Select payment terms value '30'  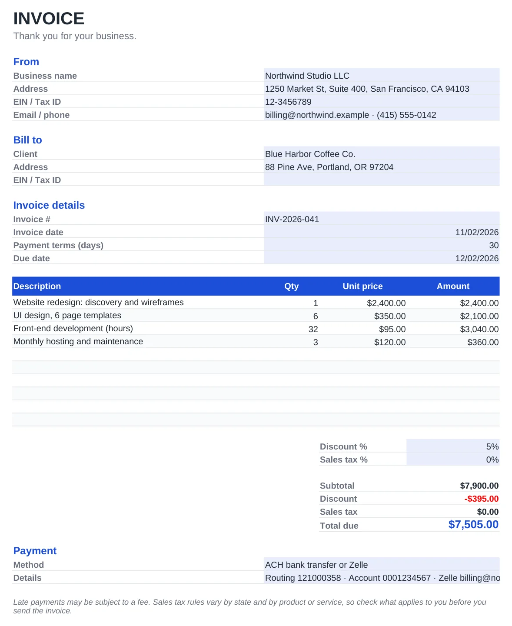click(x=382, y=244)
